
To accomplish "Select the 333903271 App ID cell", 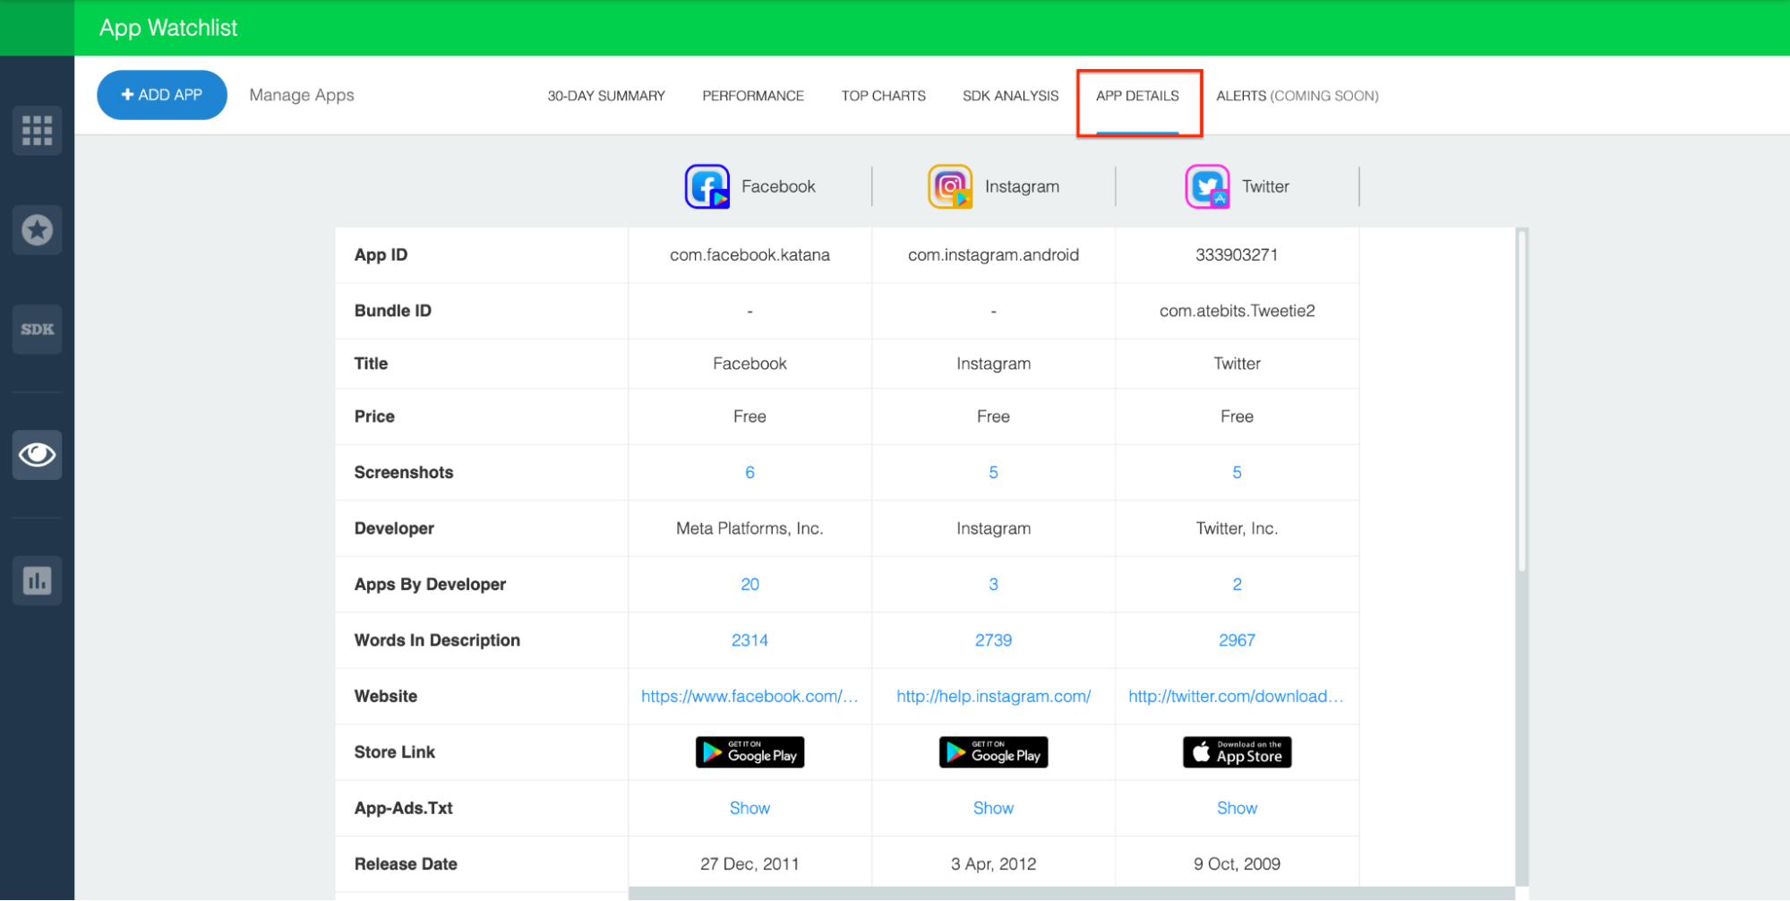I will point(1237,255).
